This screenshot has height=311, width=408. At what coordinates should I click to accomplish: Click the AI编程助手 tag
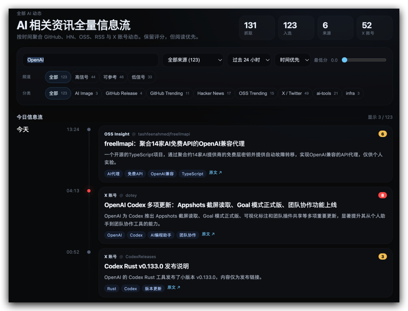(x=161, y=235)
